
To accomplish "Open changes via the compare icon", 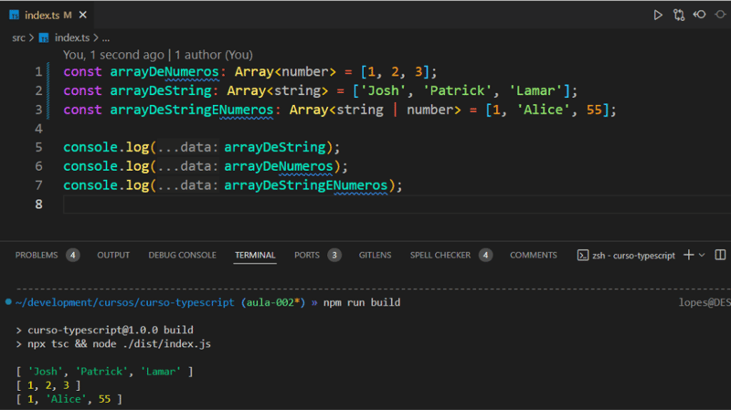I will [x=679, y=15].
